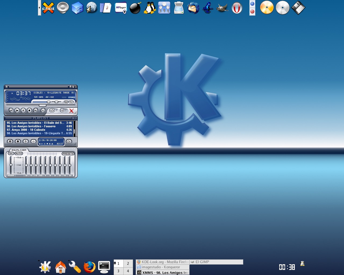Switch to imagestudio Konqueror taskbar entry
Image resolution: width=344 pixels, height=275 pixels.
pos(163,267)
